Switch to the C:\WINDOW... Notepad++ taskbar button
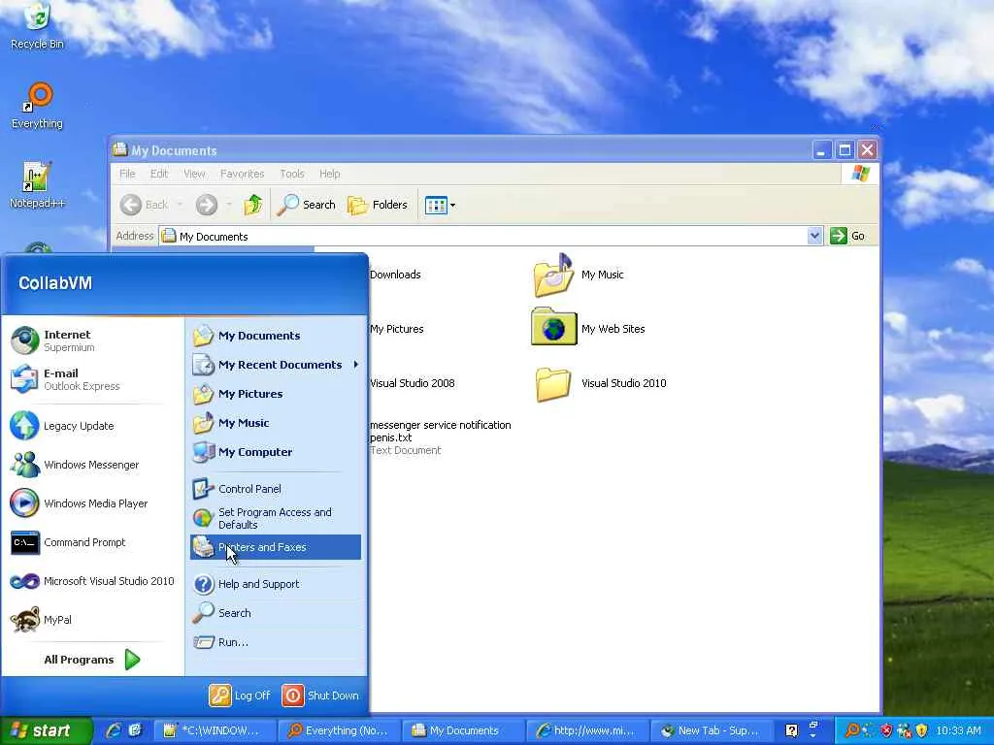The width and height of the screenshot is (994, 745). coord(215,731)
